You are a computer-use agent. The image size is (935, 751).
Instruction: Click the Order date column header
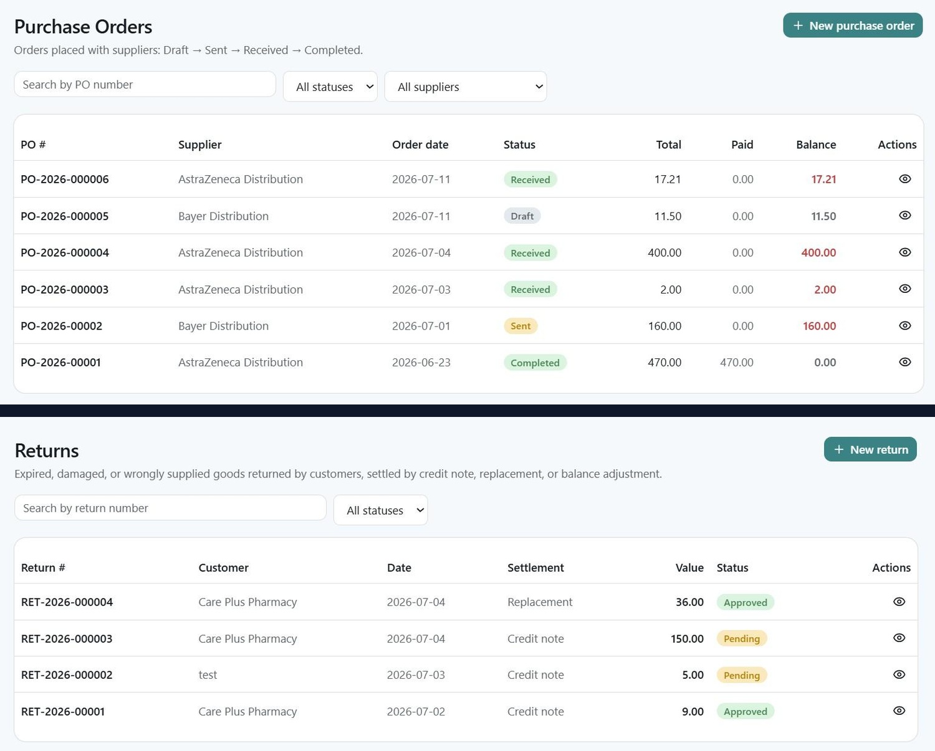(420, 145)
